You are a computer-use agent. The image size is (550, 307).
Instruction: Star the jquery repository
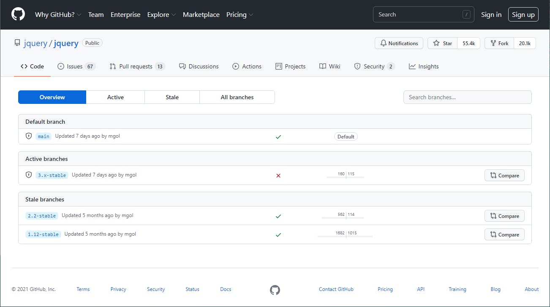(443, 43)
